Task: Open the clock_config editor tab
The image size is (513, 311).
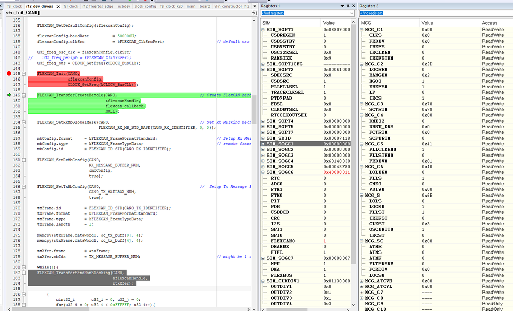Action: point(145,6)
